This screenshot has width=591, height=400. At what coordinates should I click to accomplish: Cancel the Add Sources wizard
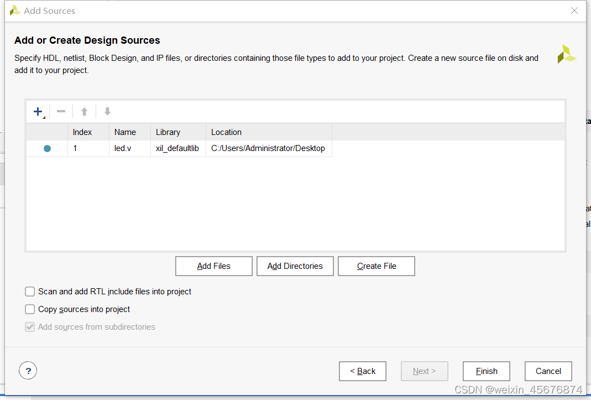click(548, 371)
